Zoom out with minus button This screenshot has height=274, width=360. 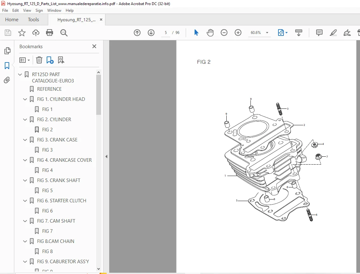point(224,33)
